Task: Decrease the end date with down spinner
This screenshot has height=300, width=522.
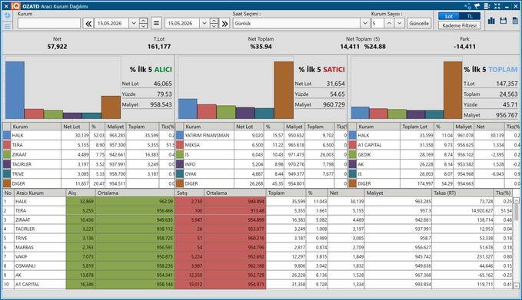Action: 214,26
